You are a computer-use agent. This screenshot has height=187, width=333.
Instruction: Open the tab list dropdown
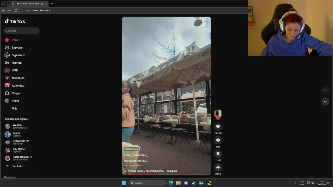point(3,4)
